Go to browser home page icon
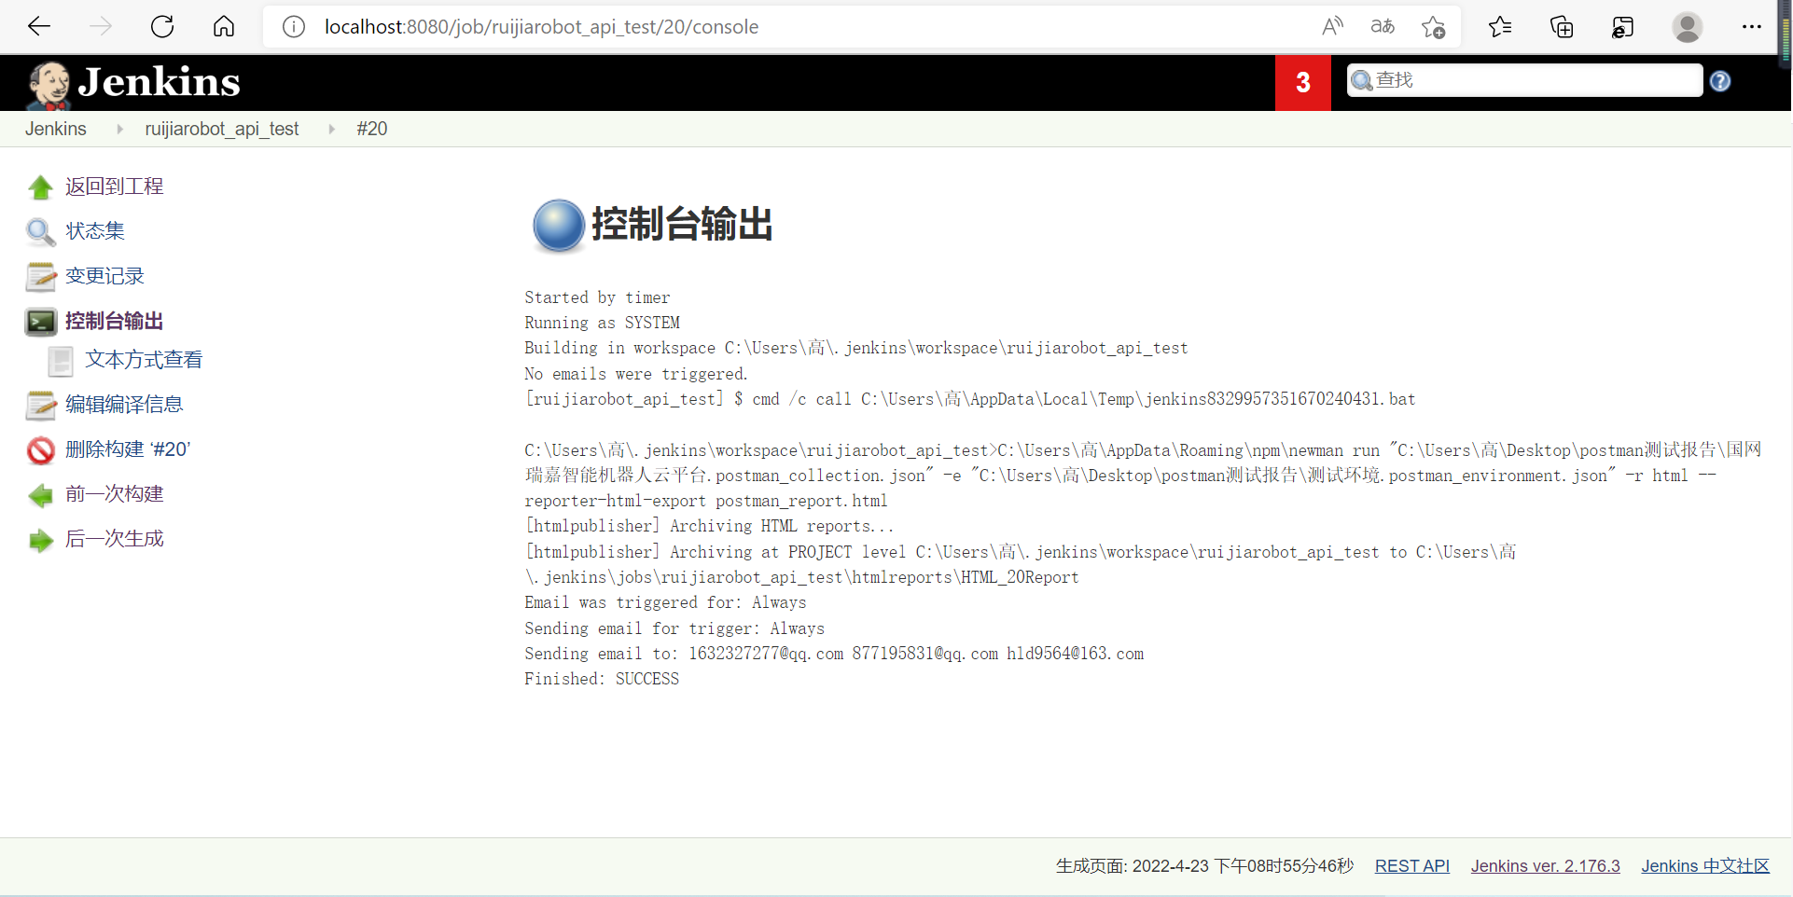Image resolution: width=1793 pixels, height=897 pixels. coord(224,26)
